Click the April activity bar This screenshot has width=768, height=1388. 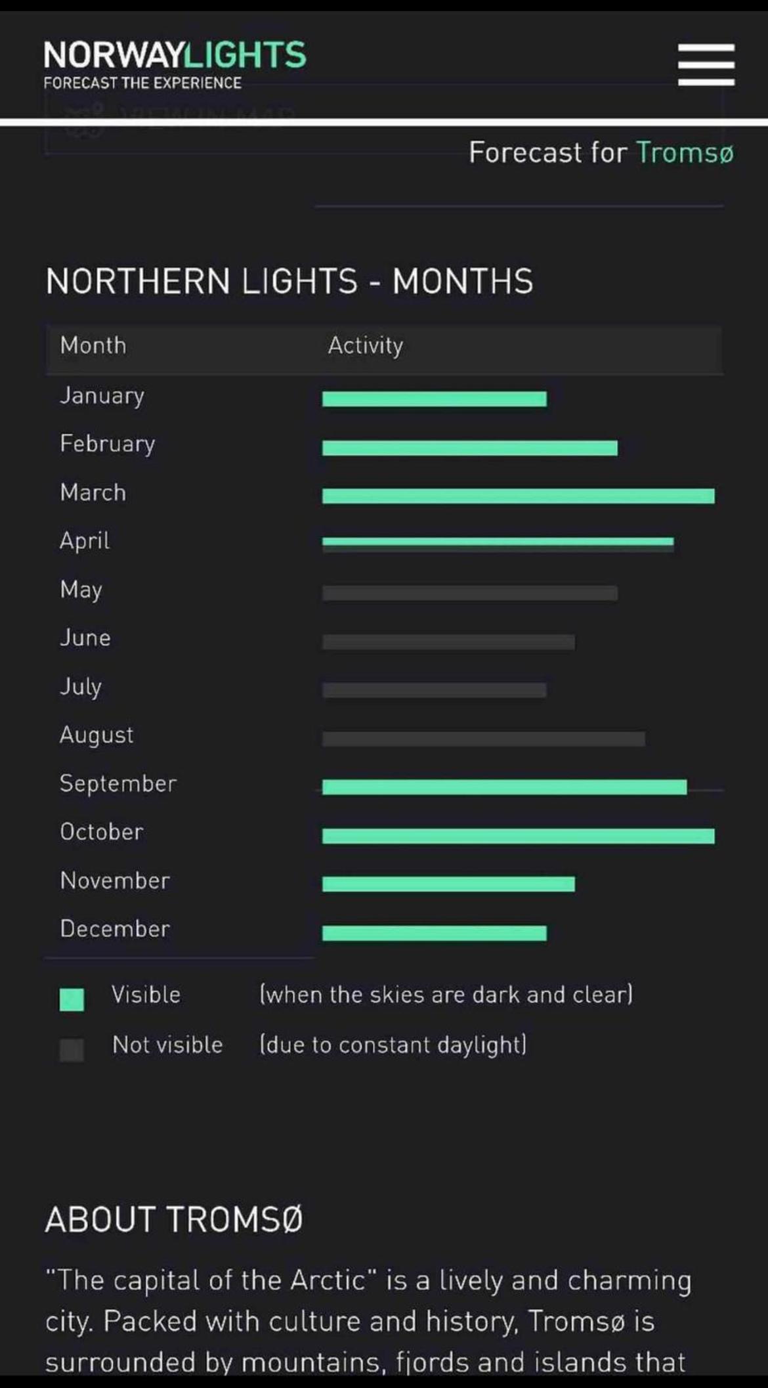tap(498, 544)
